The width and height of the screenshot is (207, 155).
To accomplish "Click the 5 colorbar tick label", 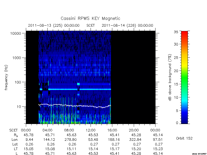I will click(x=177, y=111).
